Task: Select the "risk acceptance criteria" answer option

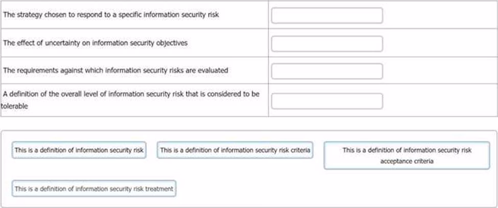Action: tap(406, 155)
